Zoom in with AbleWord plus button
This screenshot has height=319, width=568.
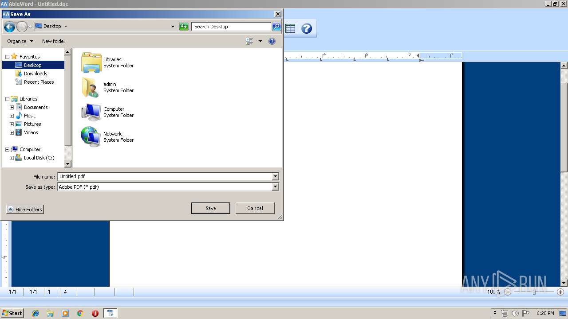click(560, 292)
